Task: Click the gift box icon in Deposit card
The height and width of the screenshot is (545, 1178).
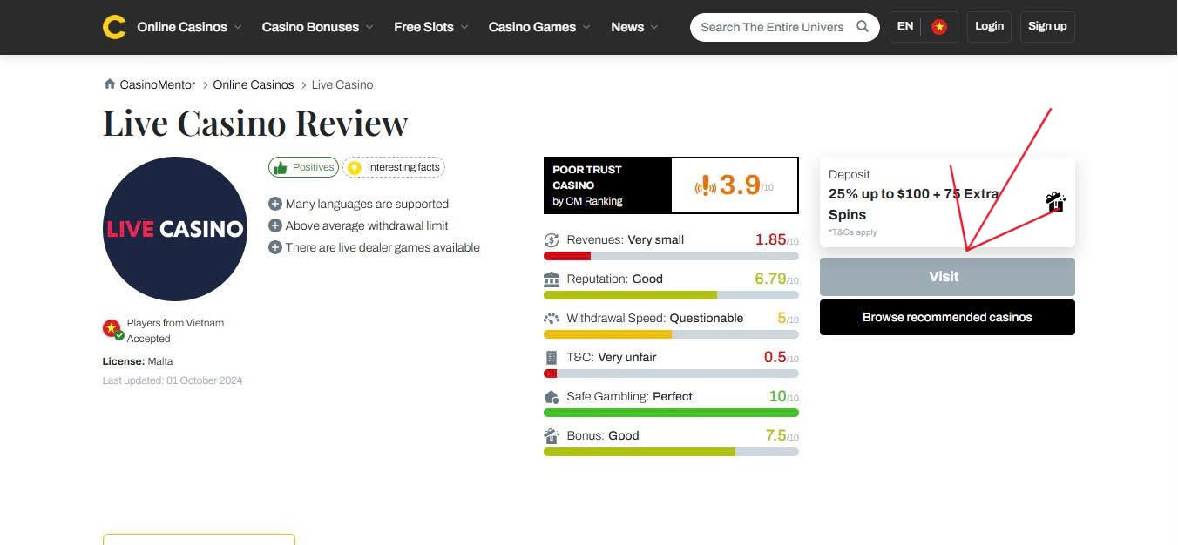Action: tap(1056, 202)
